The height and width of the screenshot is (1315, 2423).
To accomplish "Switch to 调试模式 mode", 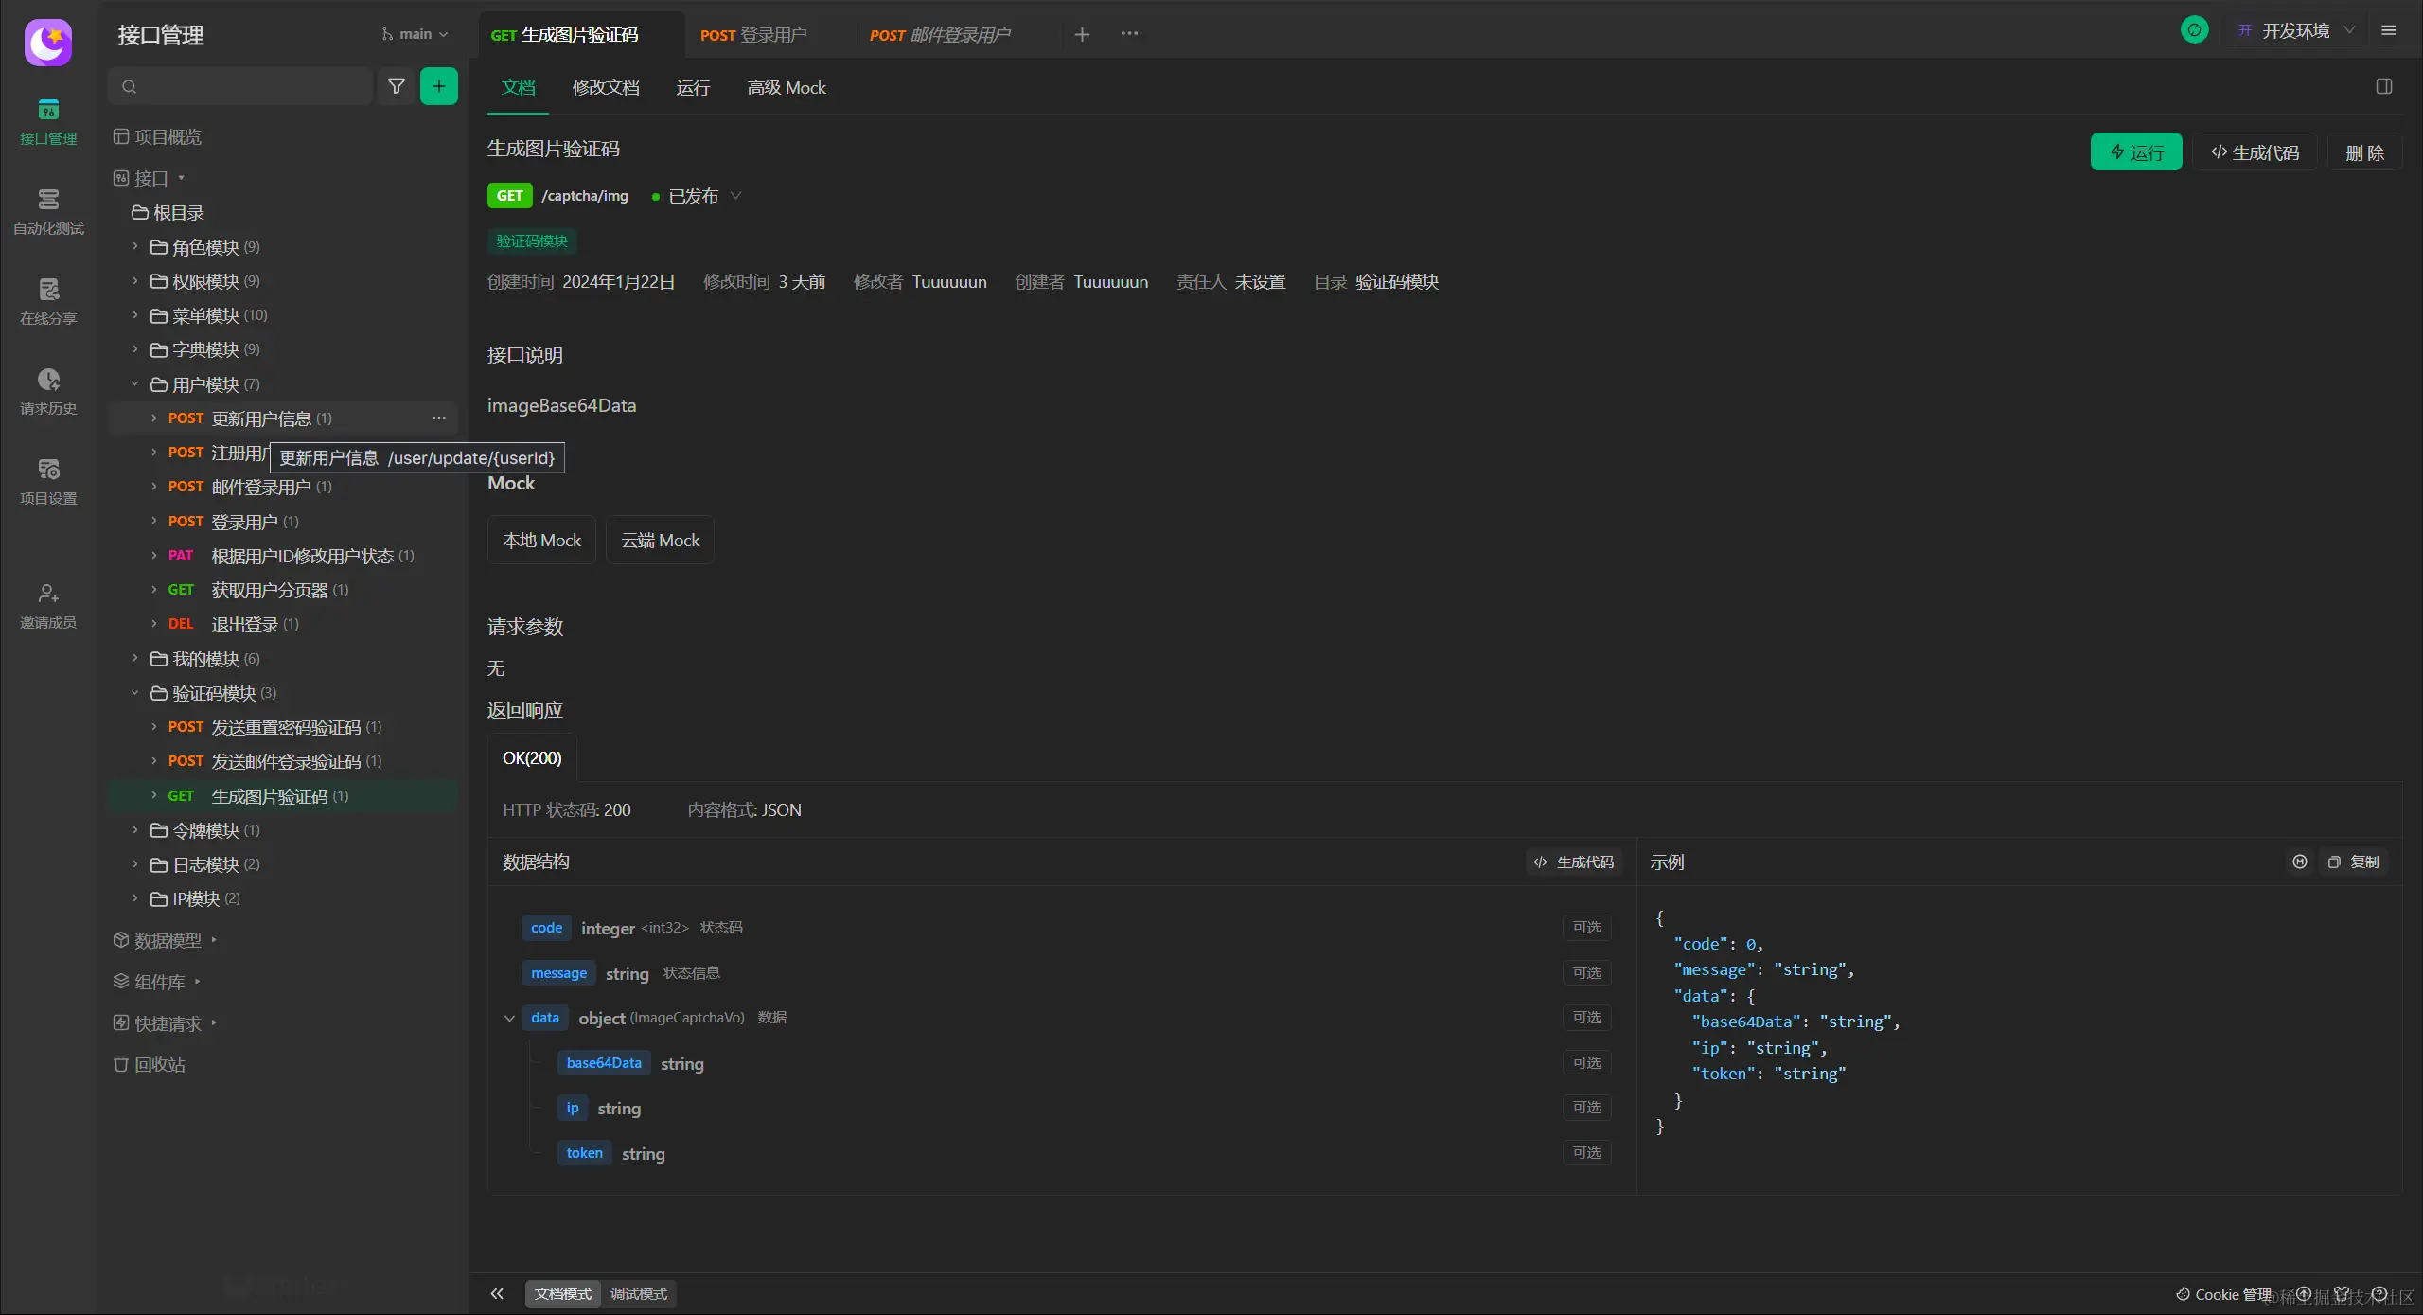I will (x=639, y=1293).
